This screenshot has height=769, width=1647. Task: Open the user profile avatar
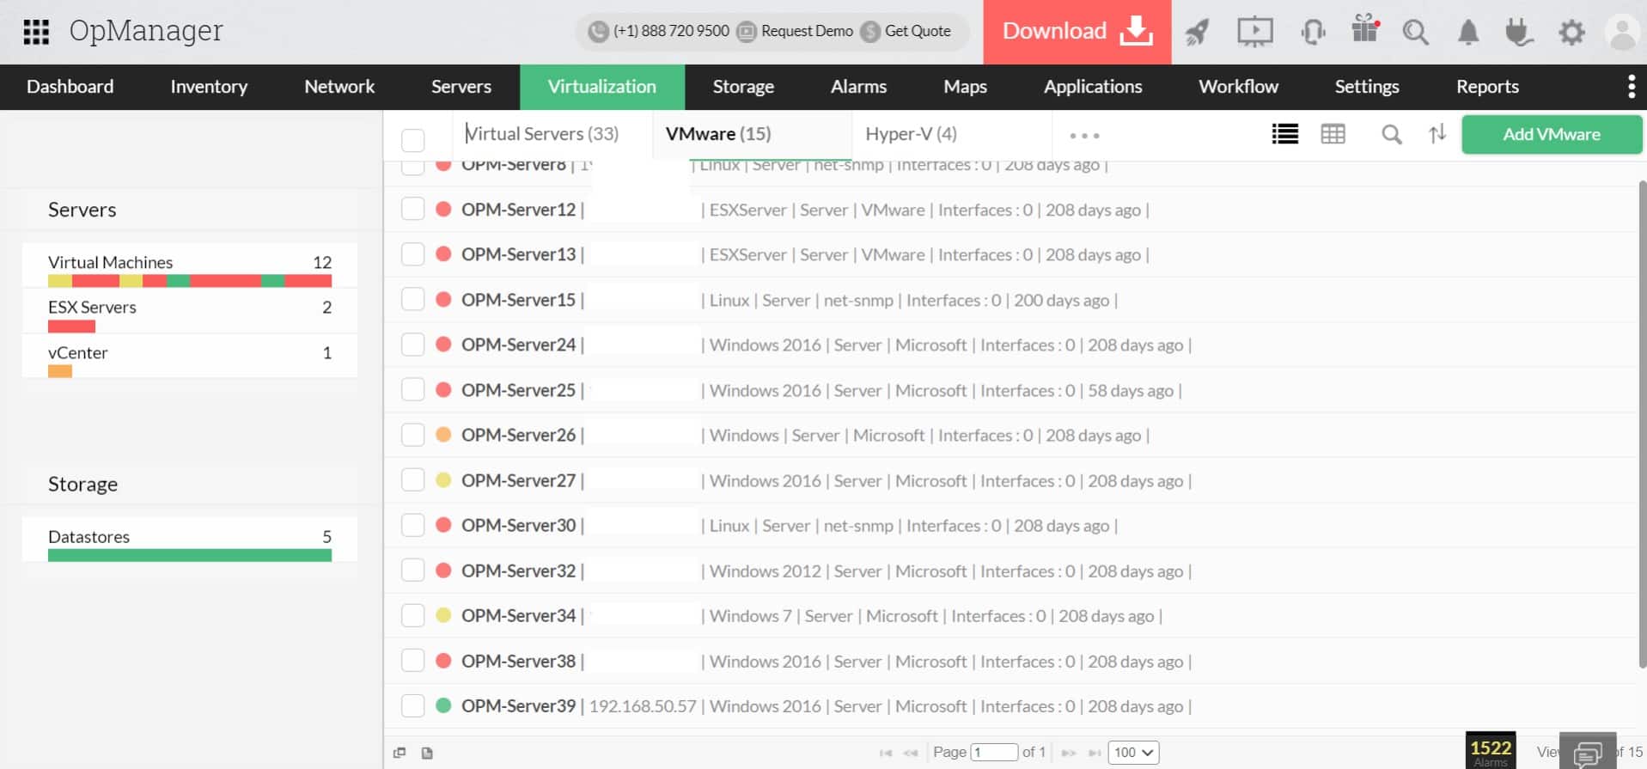[1622, 33]
